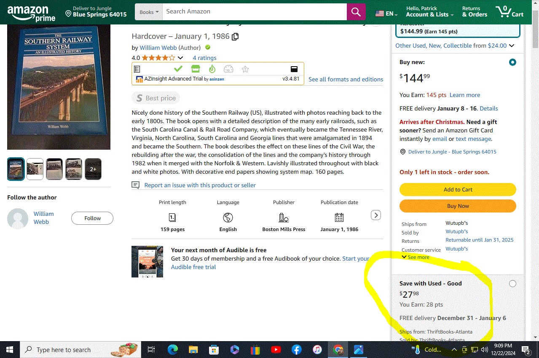Click the gift card email link
539x358 pixels.
440,139
